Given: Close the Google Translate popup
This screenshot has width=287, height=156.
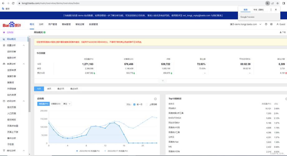Looking at the screenshot, I should coord(276,10).
